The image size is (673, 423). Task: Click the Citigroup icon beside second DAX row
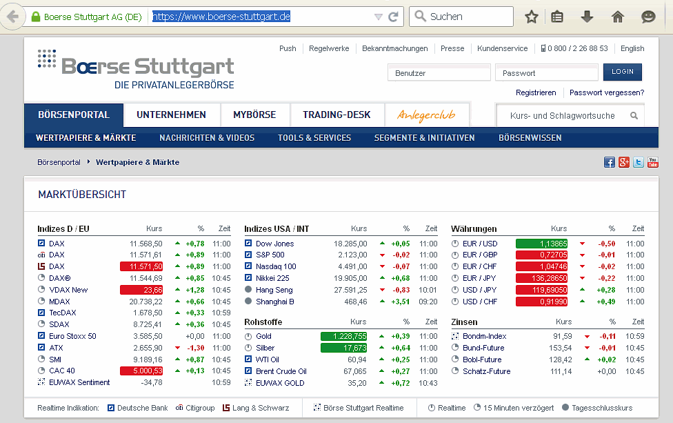click(41, 255)
